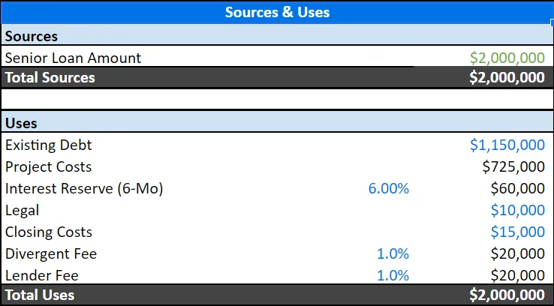Click the $60,000 interest reserve amount
This screenshot has height=306, width=554.
(517, 188)
